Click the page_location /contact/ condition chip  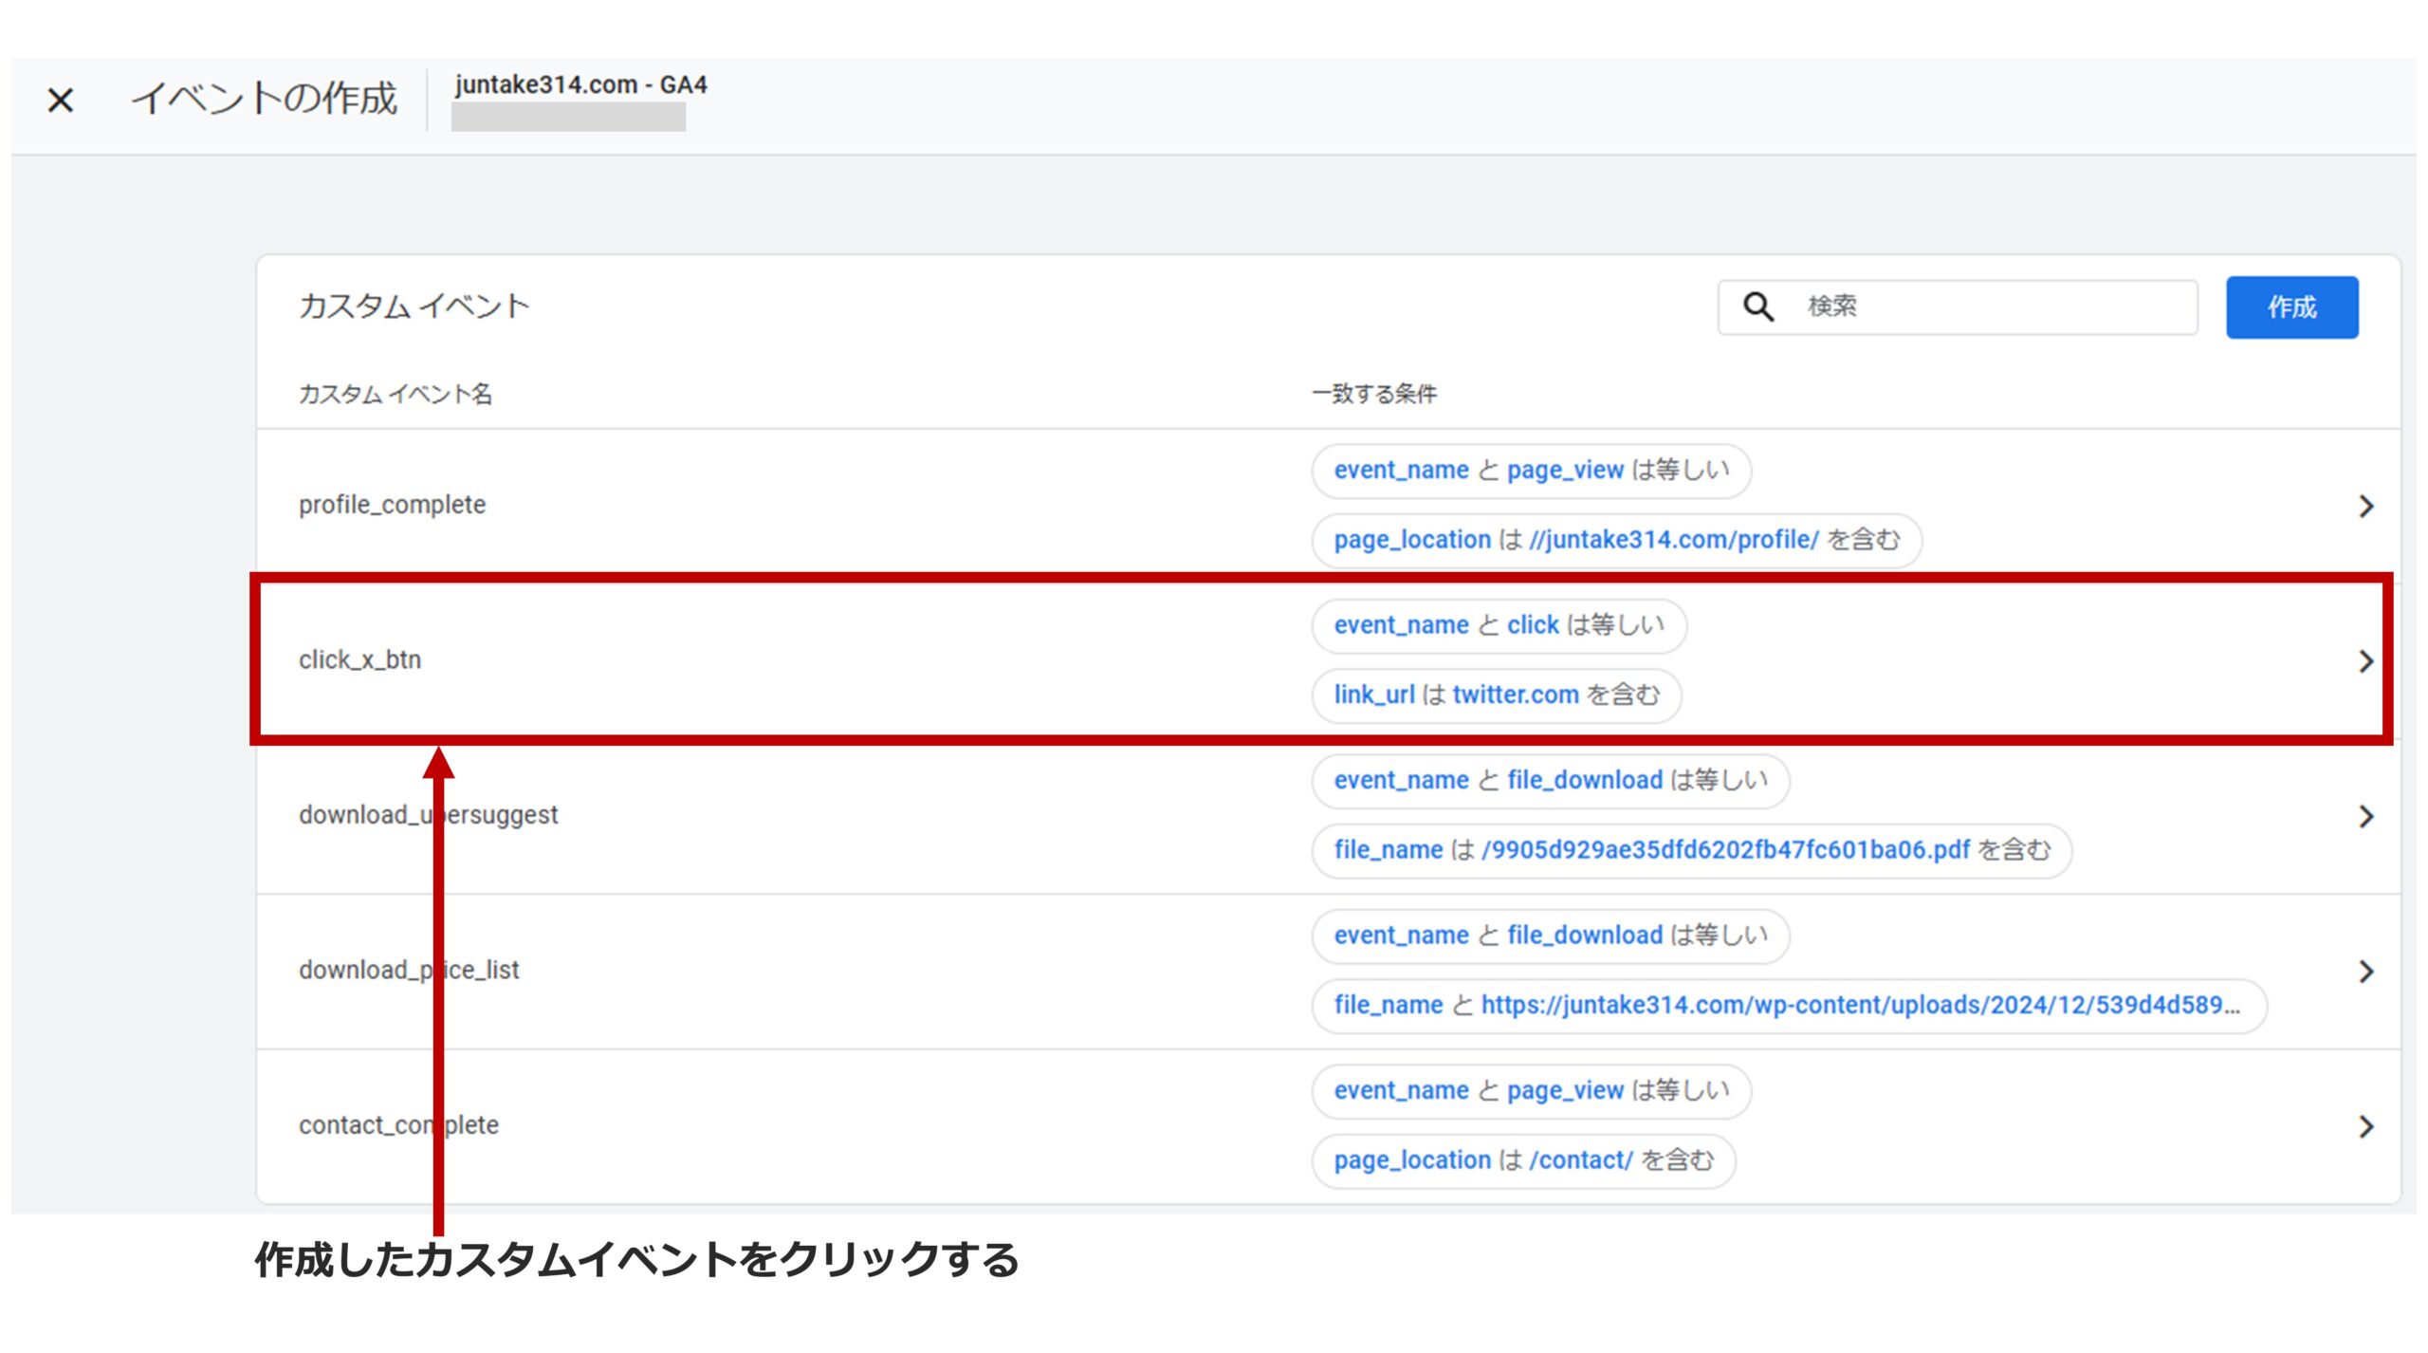click(x=1522, y=1160)
